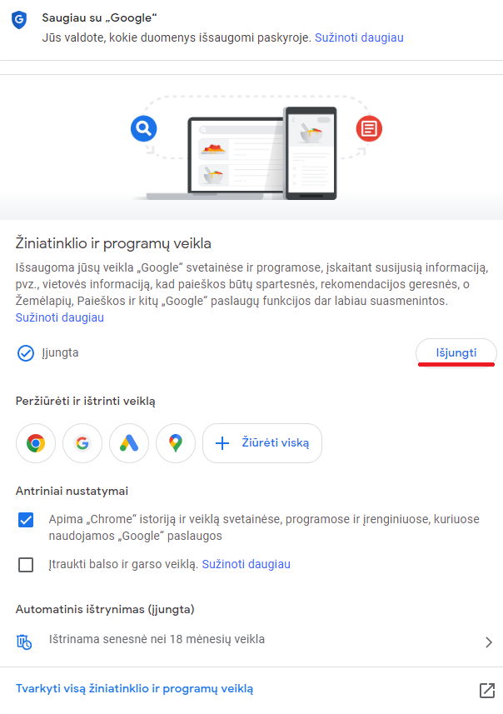The height and width of the screenshot is (714, 503).
Task: Open Tvarkyti visą žiniatinklio ir programų veiklą
Action: (x=134, y=688)
